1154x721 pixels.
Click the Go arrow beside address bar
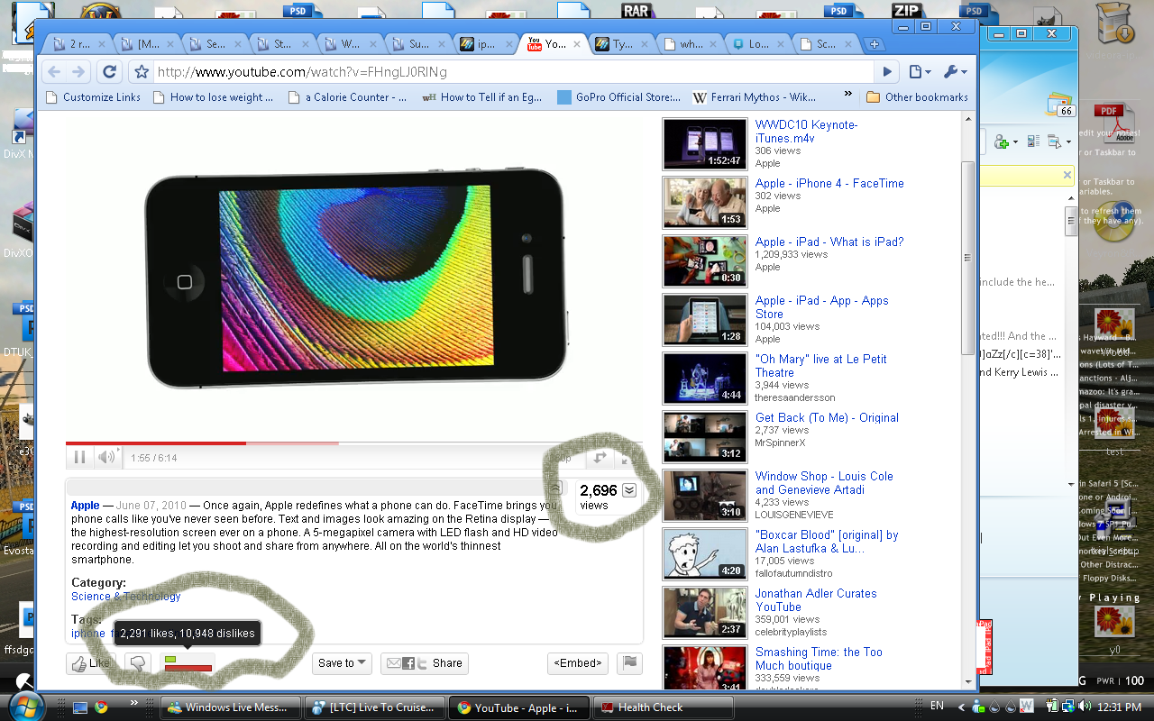pos(887,72)
